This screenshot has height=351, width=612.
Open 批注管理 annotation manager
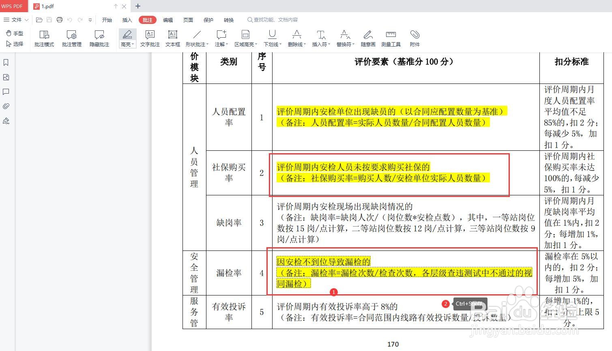click(x=72, y=39)
